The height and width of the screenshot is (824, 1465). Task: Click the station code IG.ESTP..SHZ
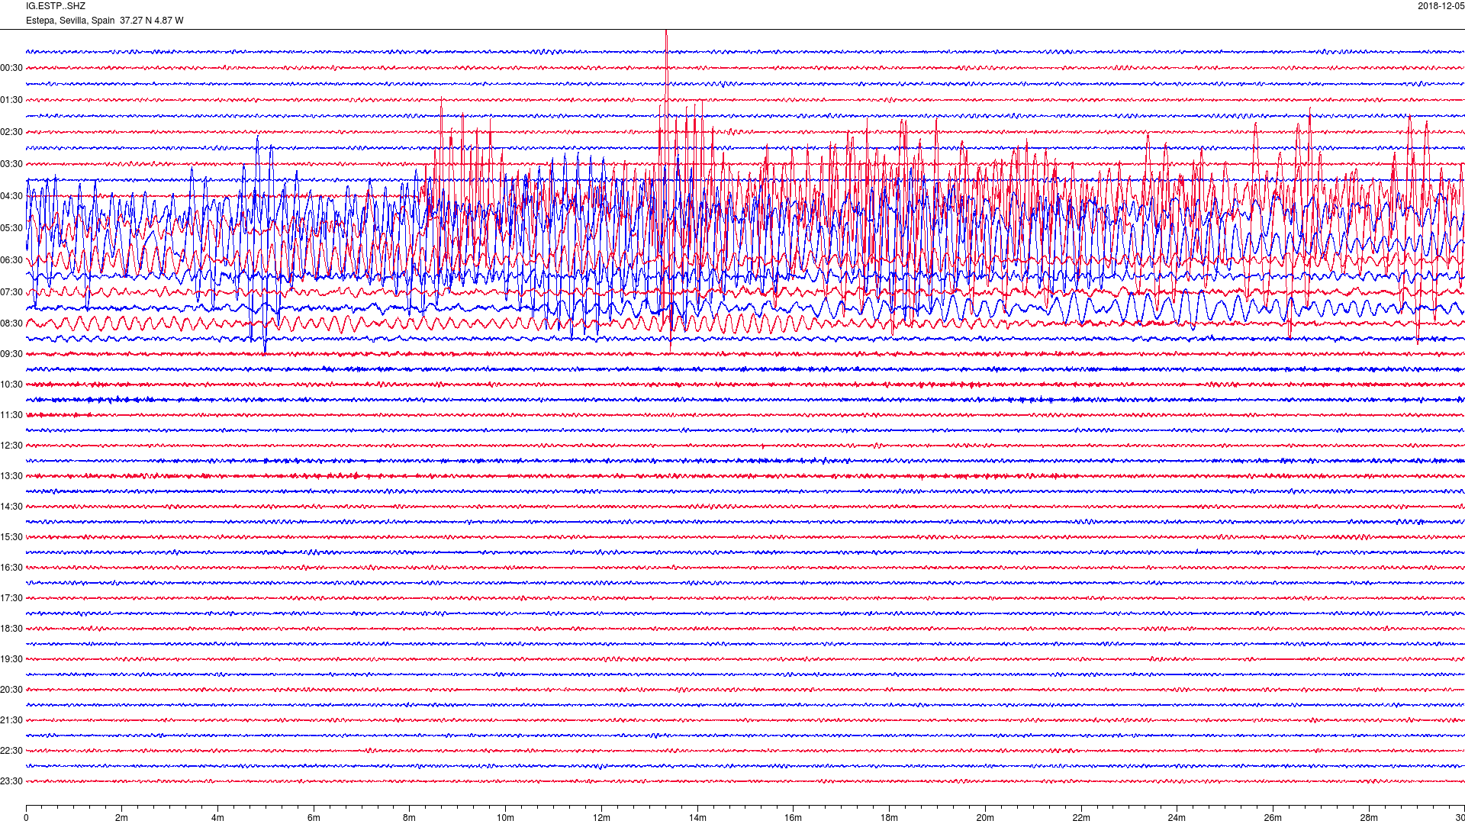point(56,6)
